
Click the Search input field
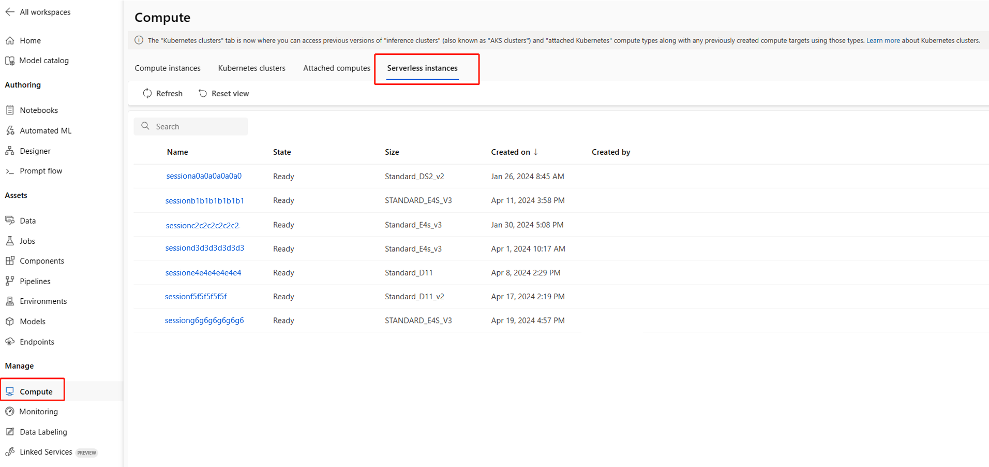point(197,126)
